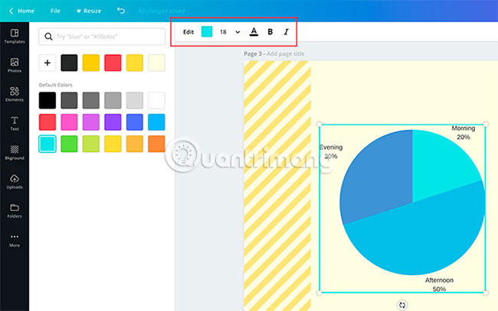Viewport: 498px width, 311px height.
Task: Expand the font size dropdown arrow
Action: coord(238,32)
